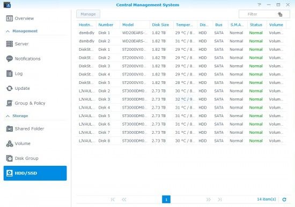Open help with the question mark icon

coord(260,5)
